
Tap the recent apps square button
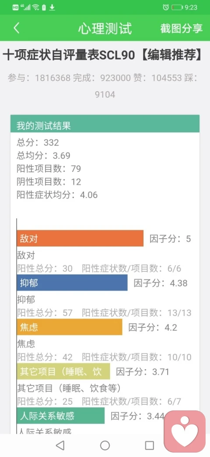point(149,445)
